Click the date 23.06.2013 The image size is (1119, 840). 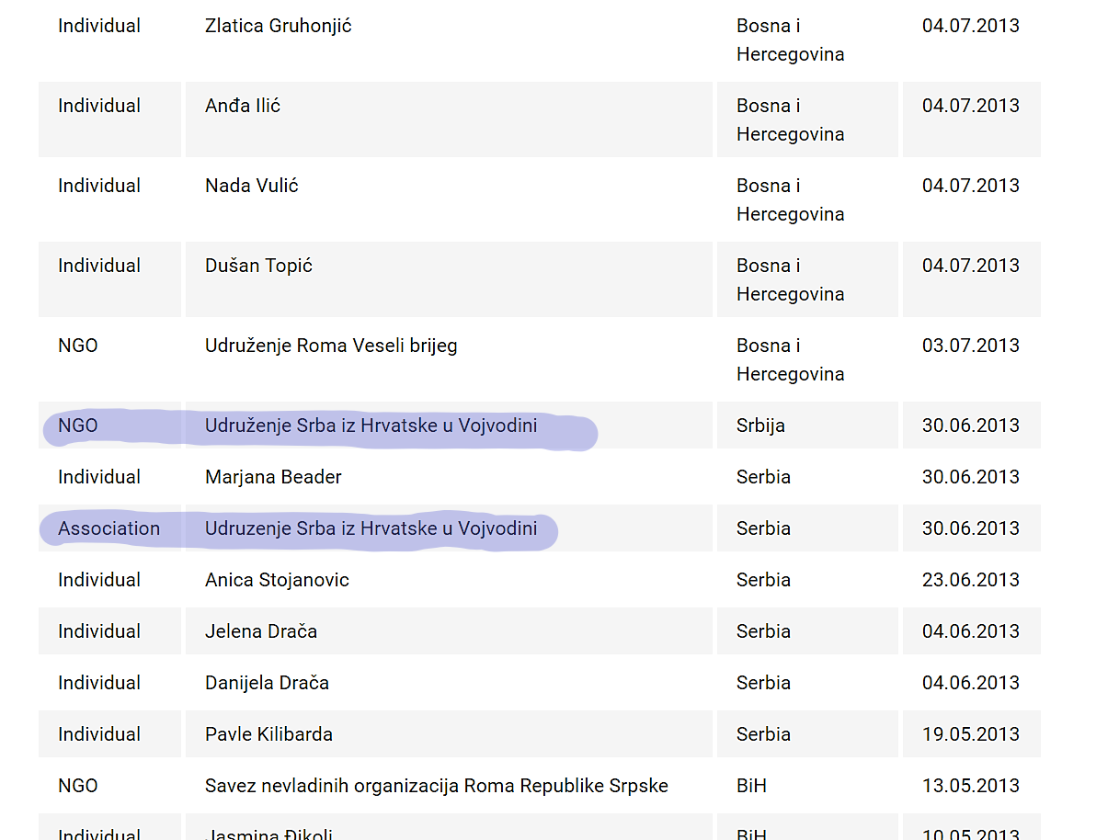pyautogui.click(x=970, y=580)
